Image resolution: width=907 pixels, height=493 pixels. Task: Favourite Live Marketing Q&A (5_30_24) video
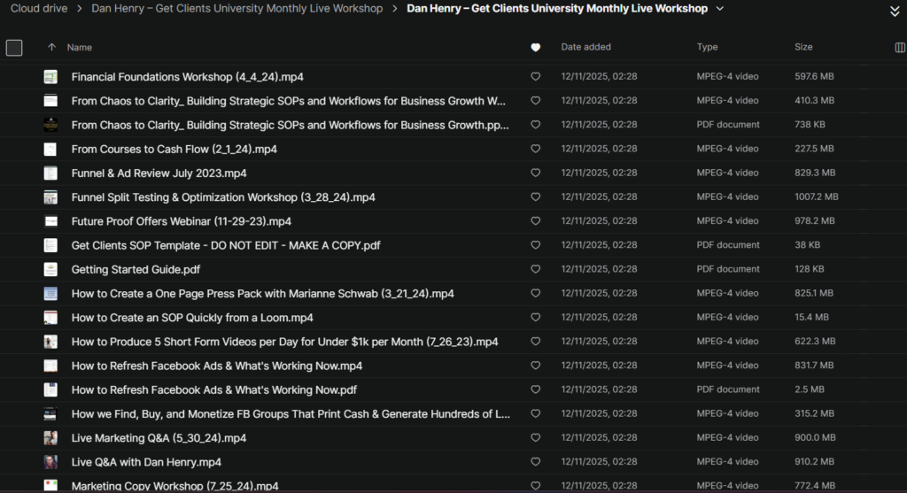(x=536, y=437)
